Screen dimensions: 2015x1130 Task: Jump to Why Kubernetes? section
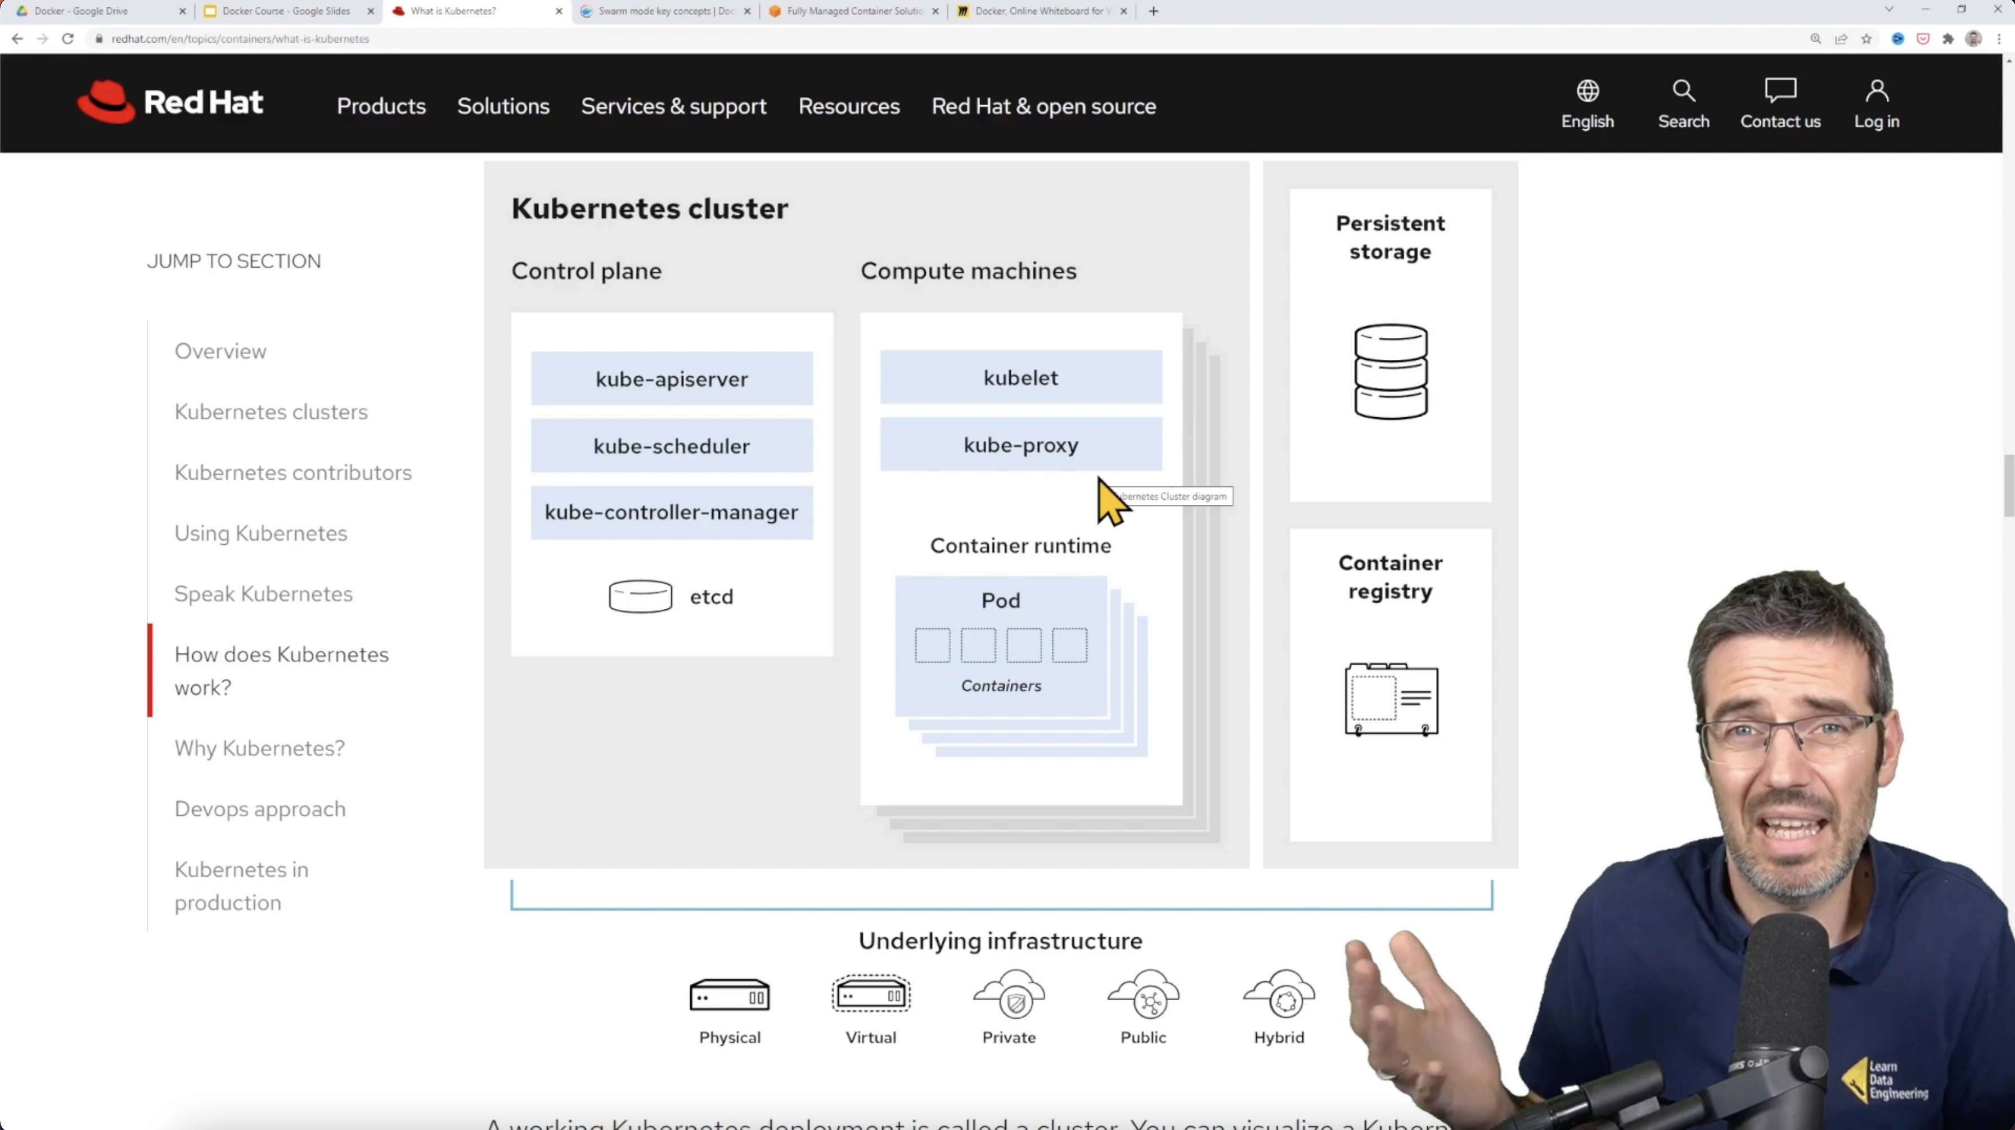pyautogui.click(x=259, y=748)
